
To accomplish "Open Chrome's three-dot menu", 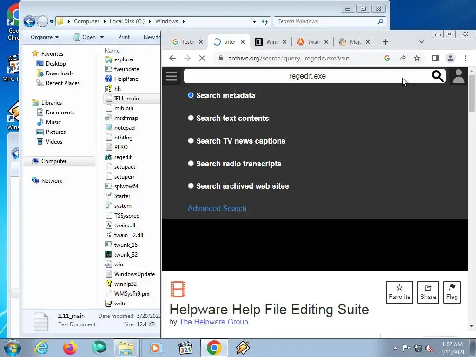I will click(465, 58).
